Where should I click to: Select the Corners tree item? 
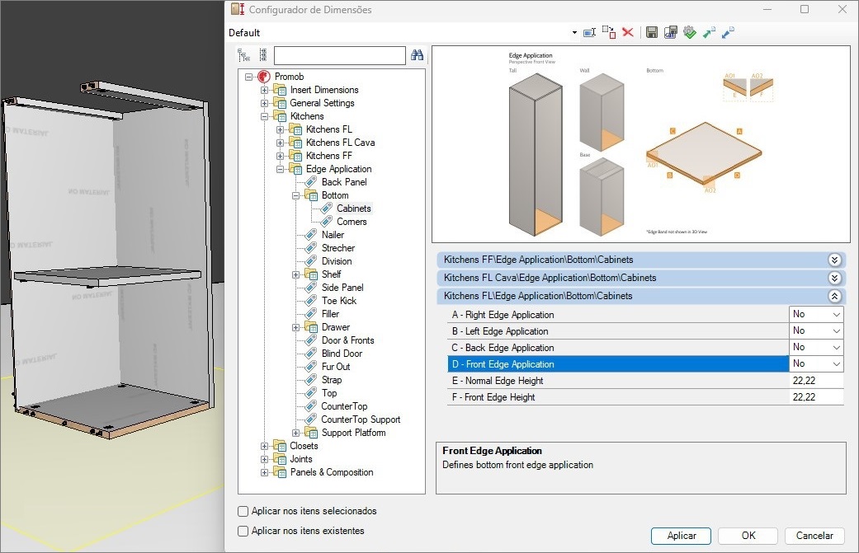352,222
